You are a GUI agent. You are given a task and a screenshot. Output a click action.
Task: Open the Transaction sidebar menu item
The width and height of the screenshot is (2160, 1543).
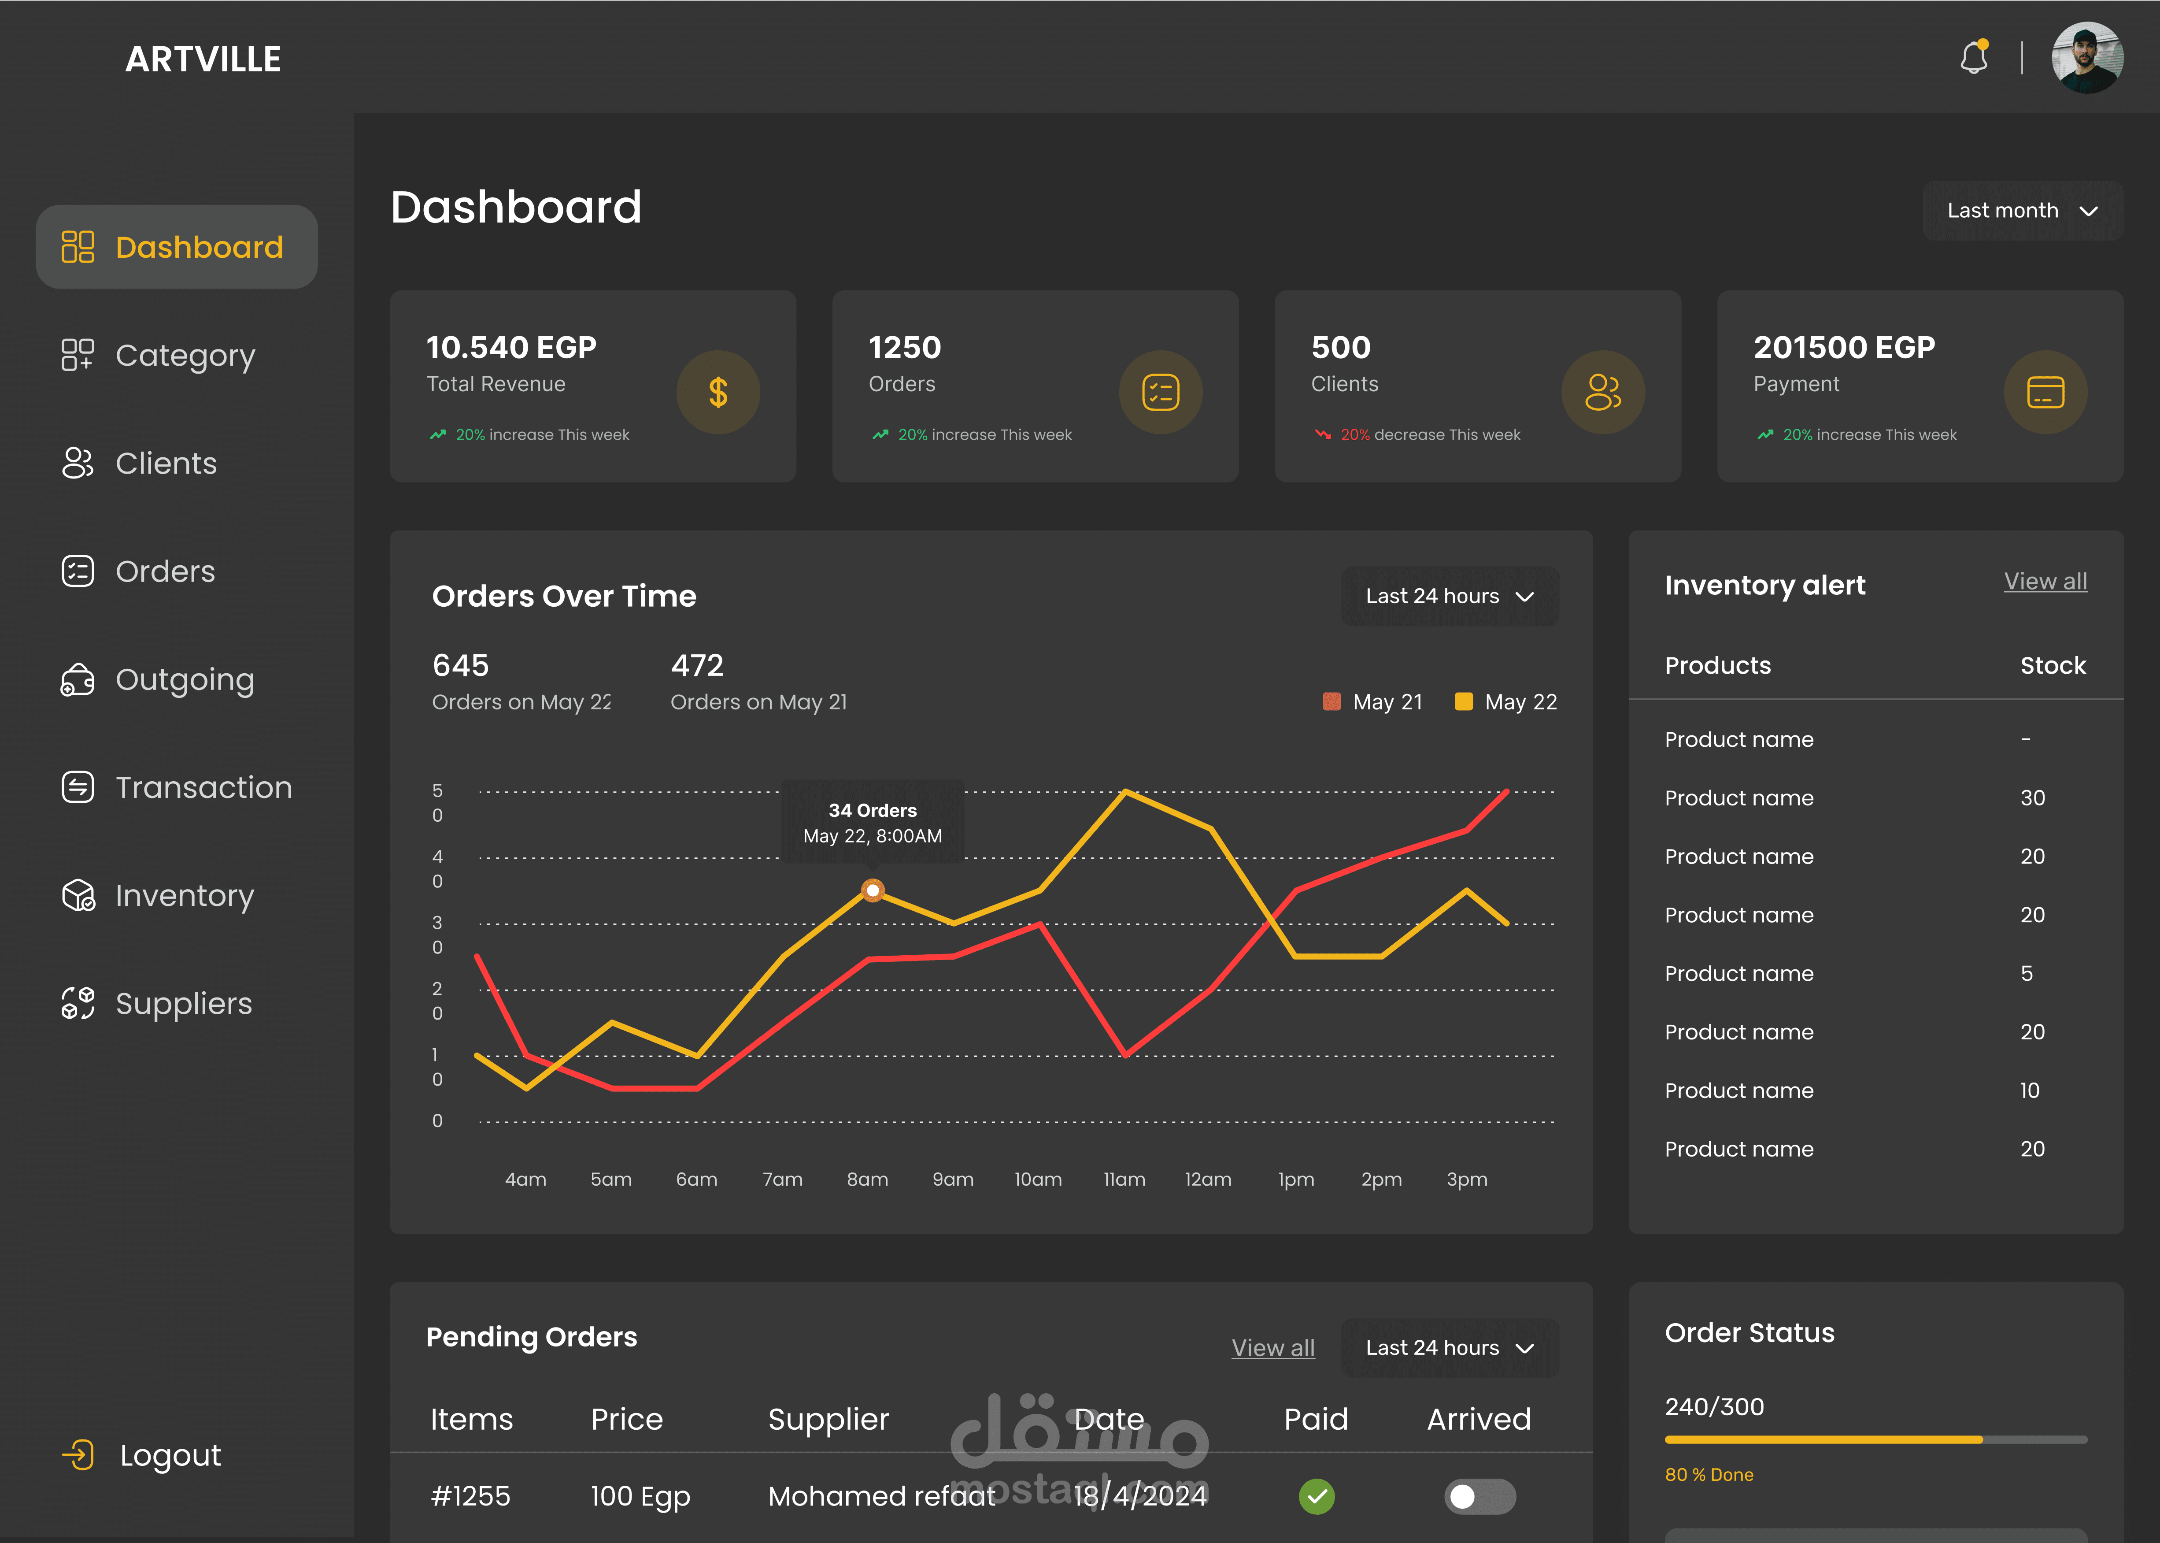(x=203, y=788)
